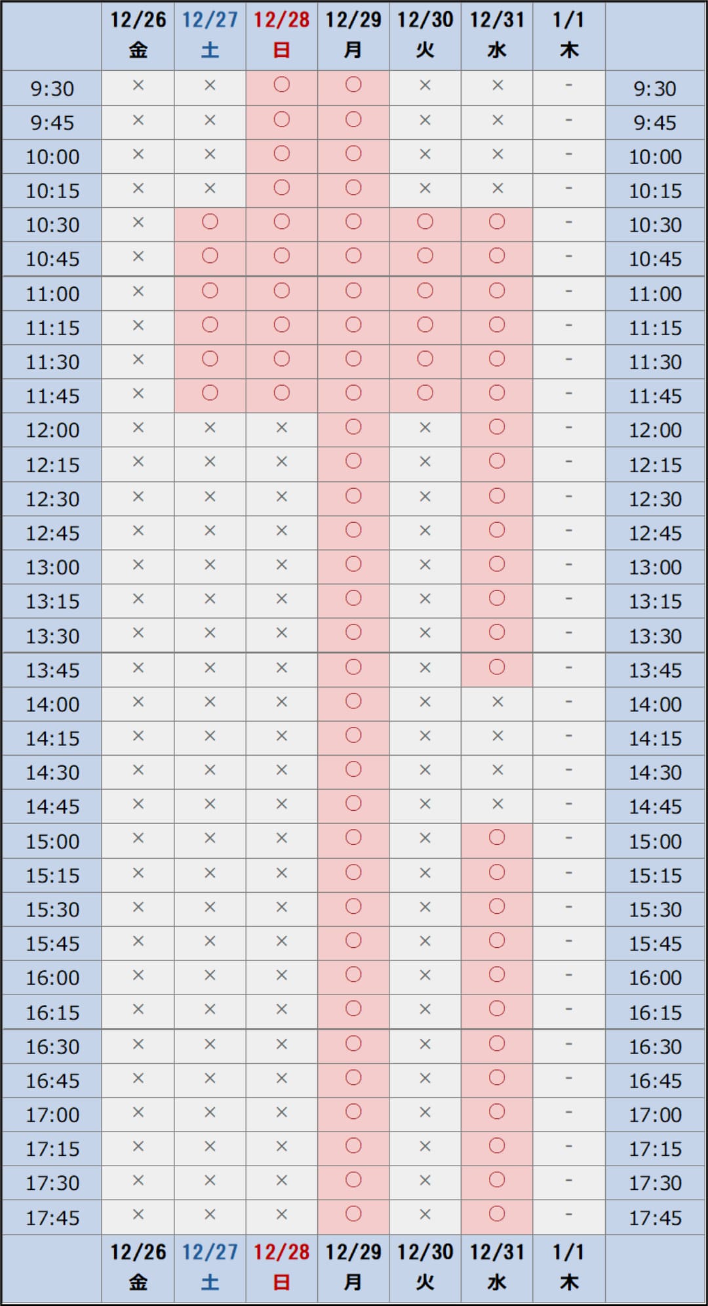Image resolution: width=708 pixels, height=1306 pixels.
Task: Click the 12/27 Saturday header at bottom
Action: [210, 1268]
